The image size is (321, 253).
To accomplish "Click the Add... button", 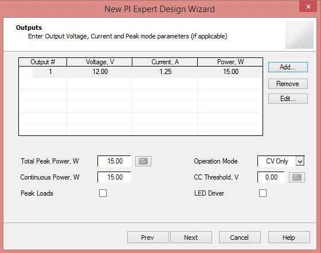I will click(288, 67).
